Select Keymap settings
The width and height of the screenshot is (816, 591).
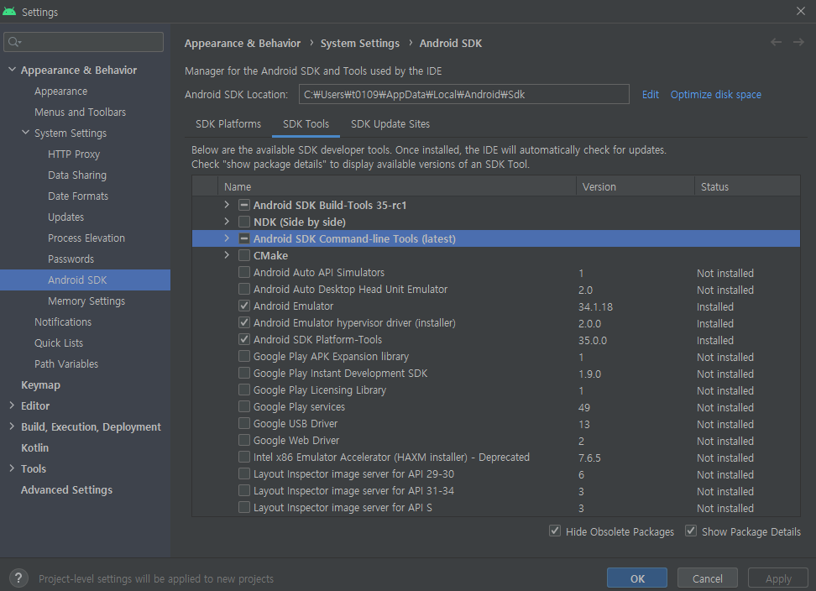coord(40,385)
